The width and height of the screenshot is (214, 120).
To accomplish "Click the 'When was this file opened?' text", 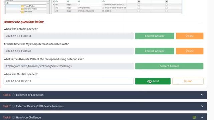I will [21, 74].
